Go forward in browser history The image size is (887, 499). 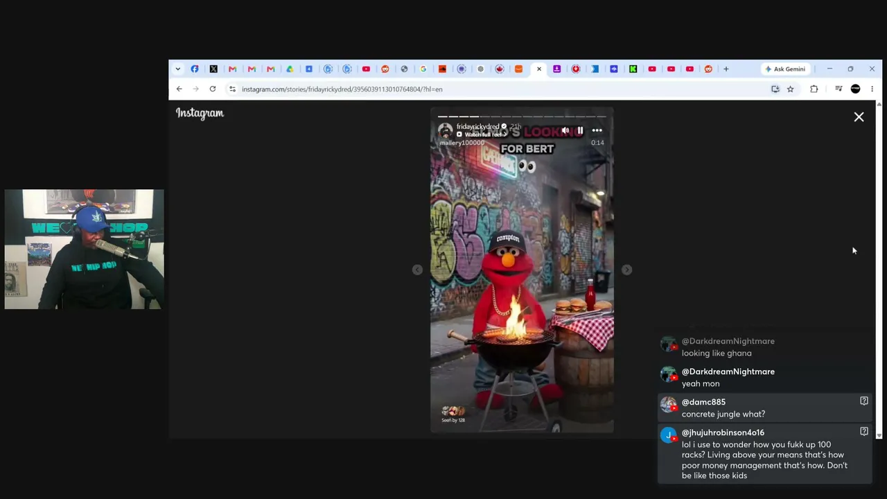click(x=195, y=89)
